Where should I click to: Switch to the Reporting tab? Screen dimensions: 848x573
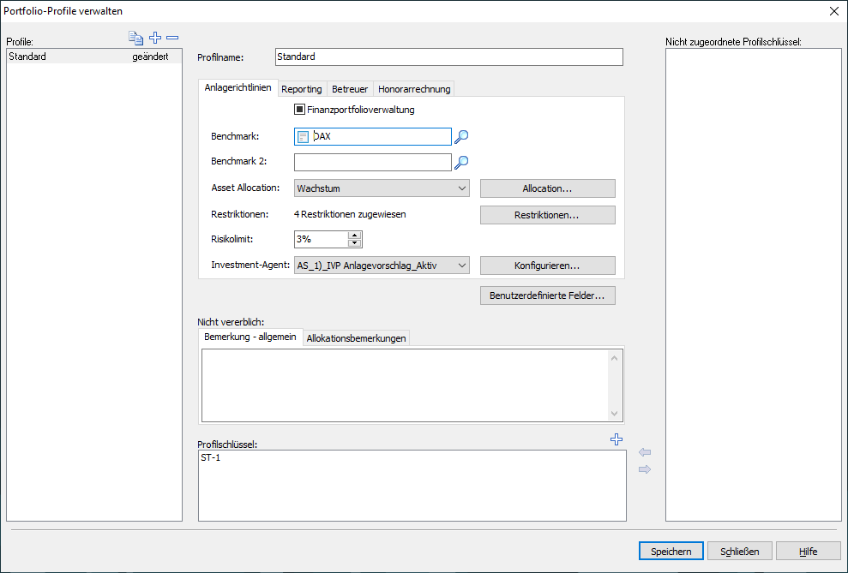coord(302,89)
